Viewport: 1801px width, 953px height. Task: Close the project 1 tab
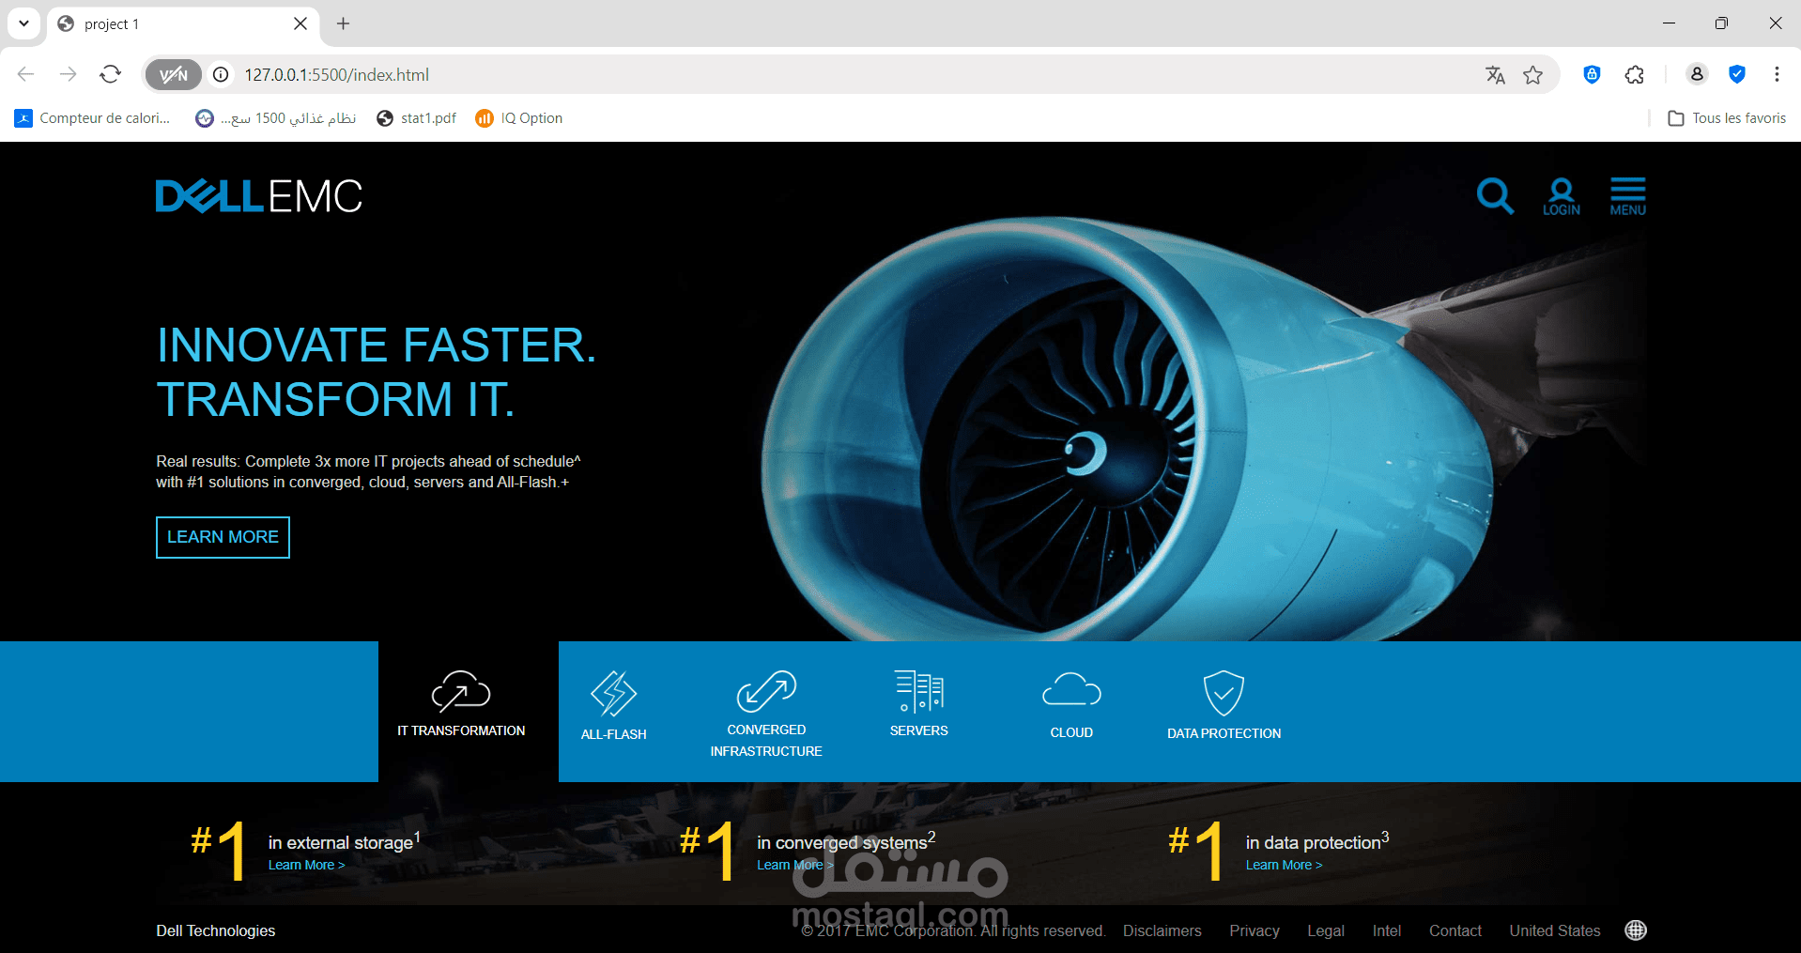(300, 23)
